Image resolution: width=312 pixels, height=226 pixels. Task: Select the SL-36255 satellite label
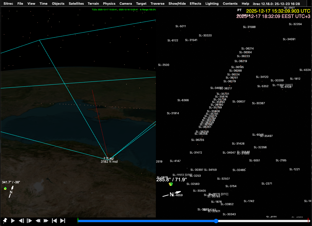[197, 140]
